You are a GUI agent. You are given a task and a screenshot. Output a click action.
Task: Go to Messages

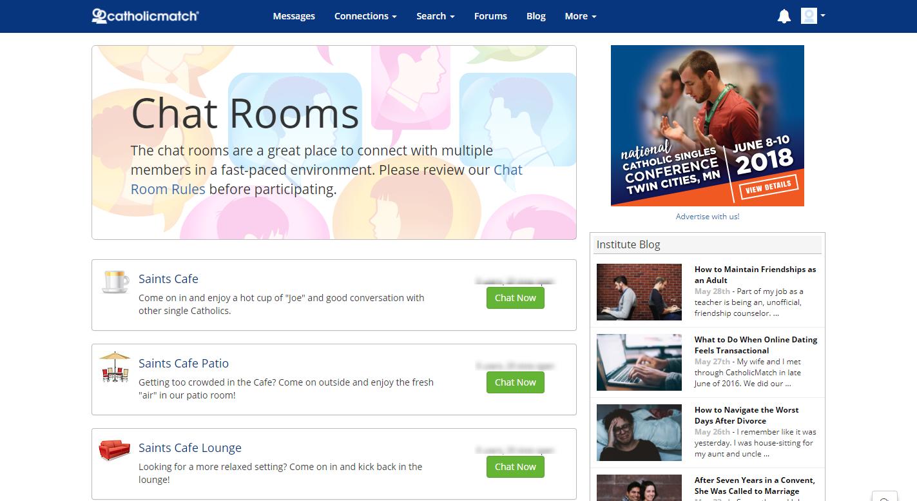coord(294,16)
